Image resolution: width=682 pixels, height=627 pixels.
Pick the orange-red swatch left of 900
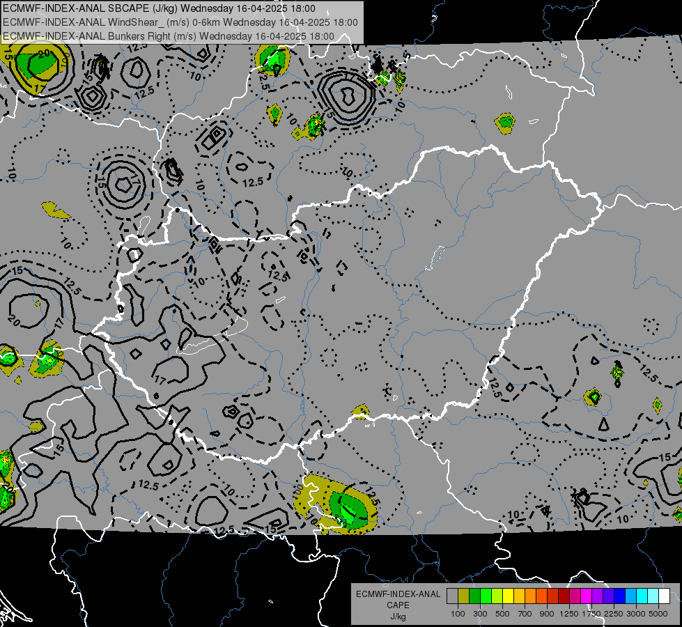pyautogui.click(x=541, y=596)
